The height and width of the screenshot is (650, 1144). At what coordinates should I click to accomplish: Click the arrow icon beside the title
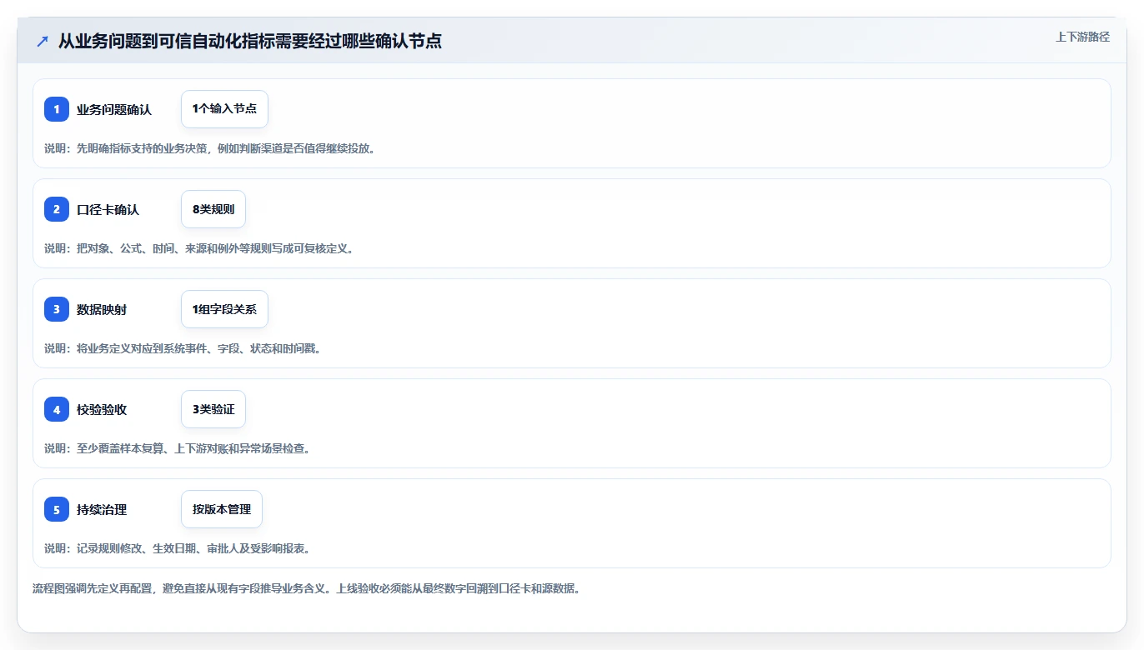43,41
